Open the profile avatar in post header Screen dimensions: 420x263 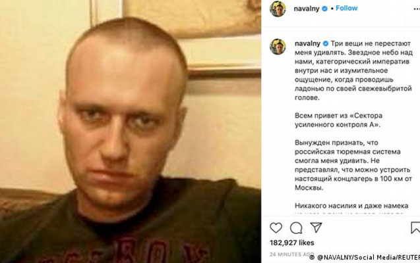(x=278, y=9)
